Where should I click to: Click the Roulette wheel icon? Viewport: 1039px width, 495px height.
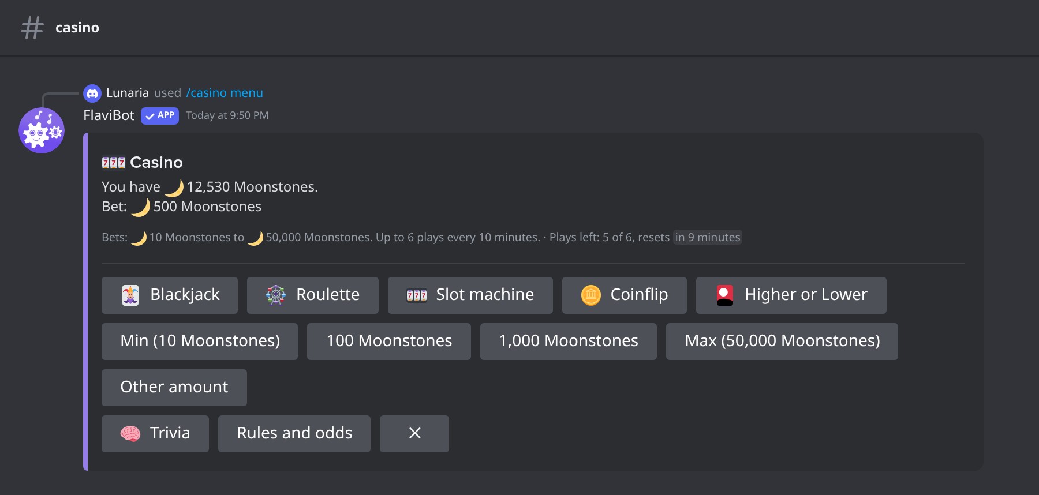pyautogui.click(x=276, y=295)
